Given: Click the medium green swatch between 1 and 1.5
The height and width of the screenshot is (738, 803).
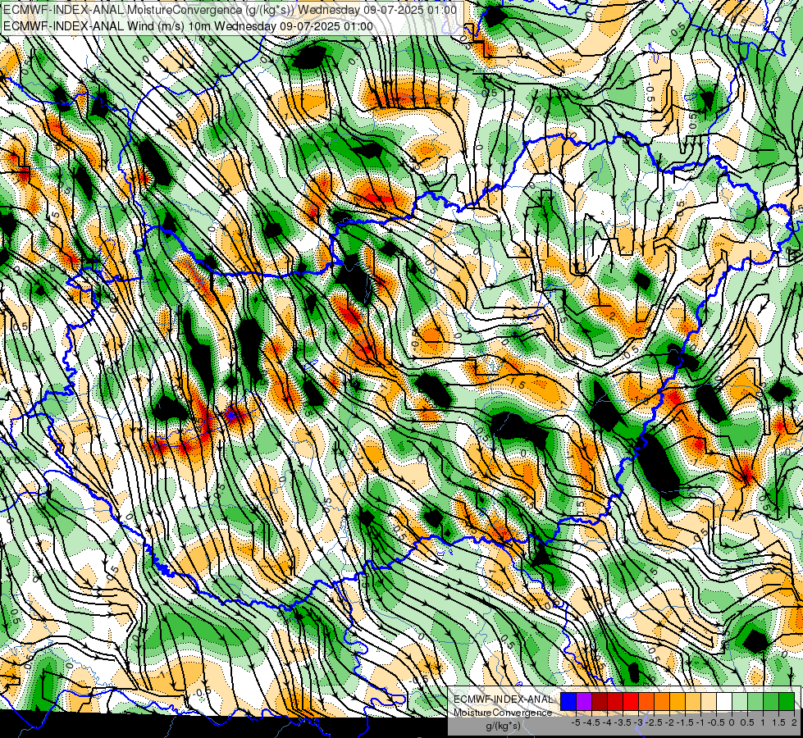Looking at the screenshot, I should [x=771, y=702].
